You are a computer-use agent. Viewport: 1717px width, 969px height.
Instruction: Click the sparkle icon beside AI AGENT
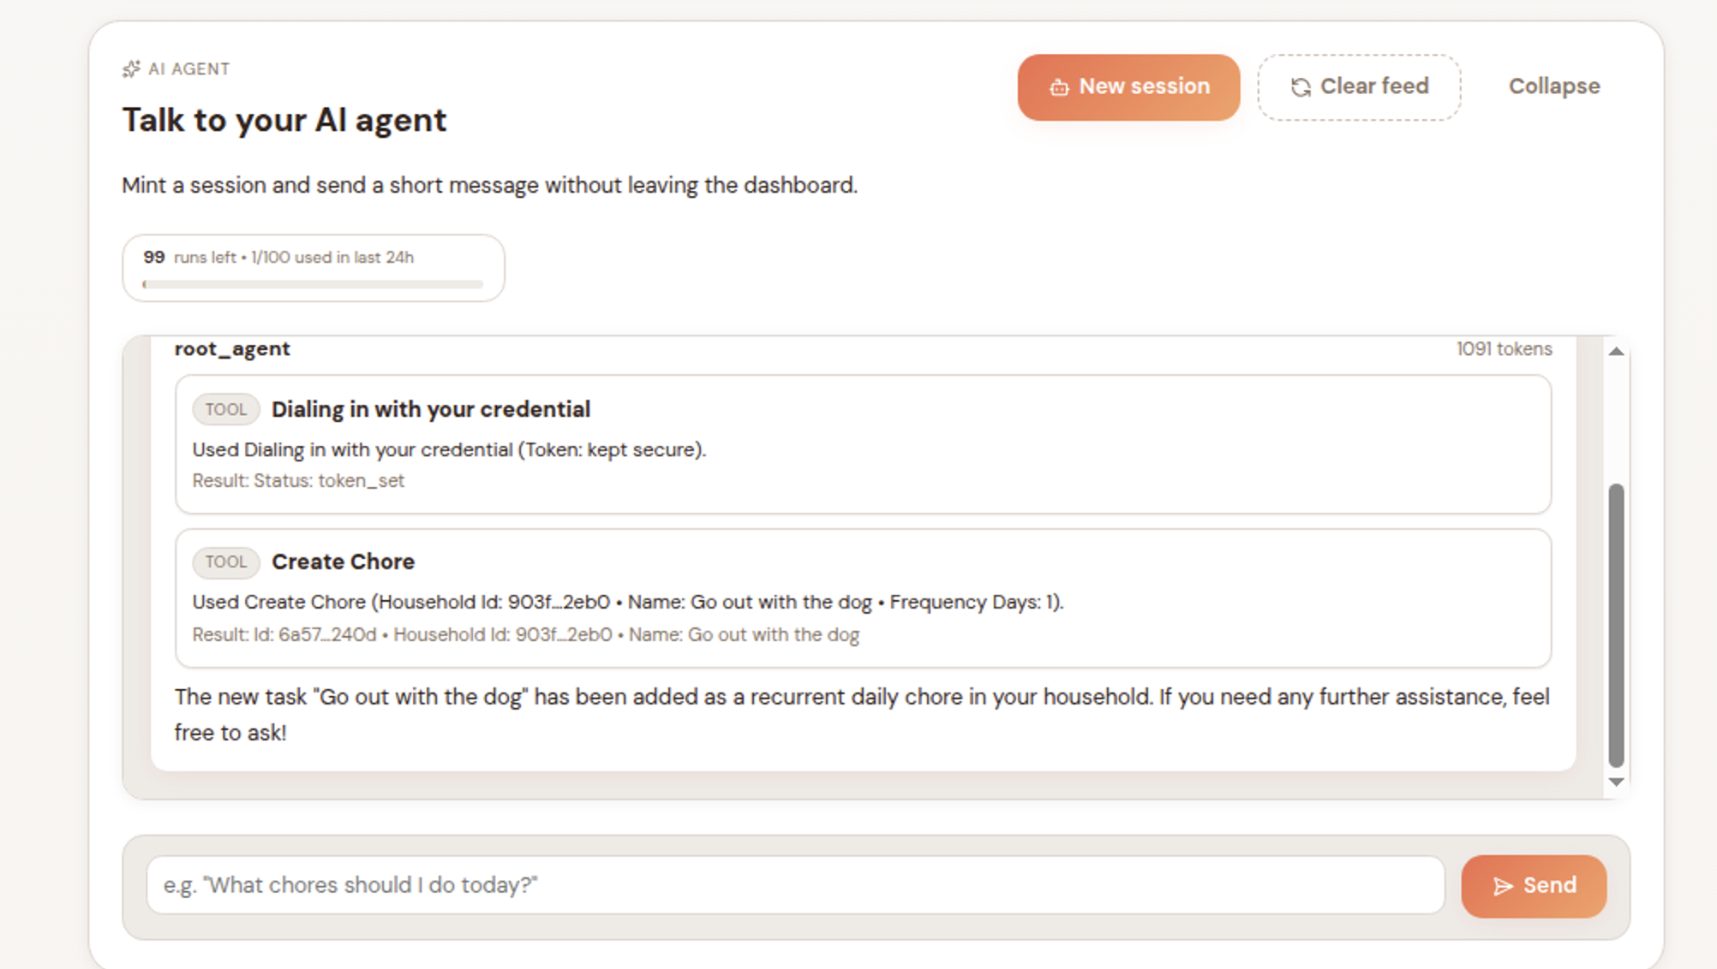131,69
